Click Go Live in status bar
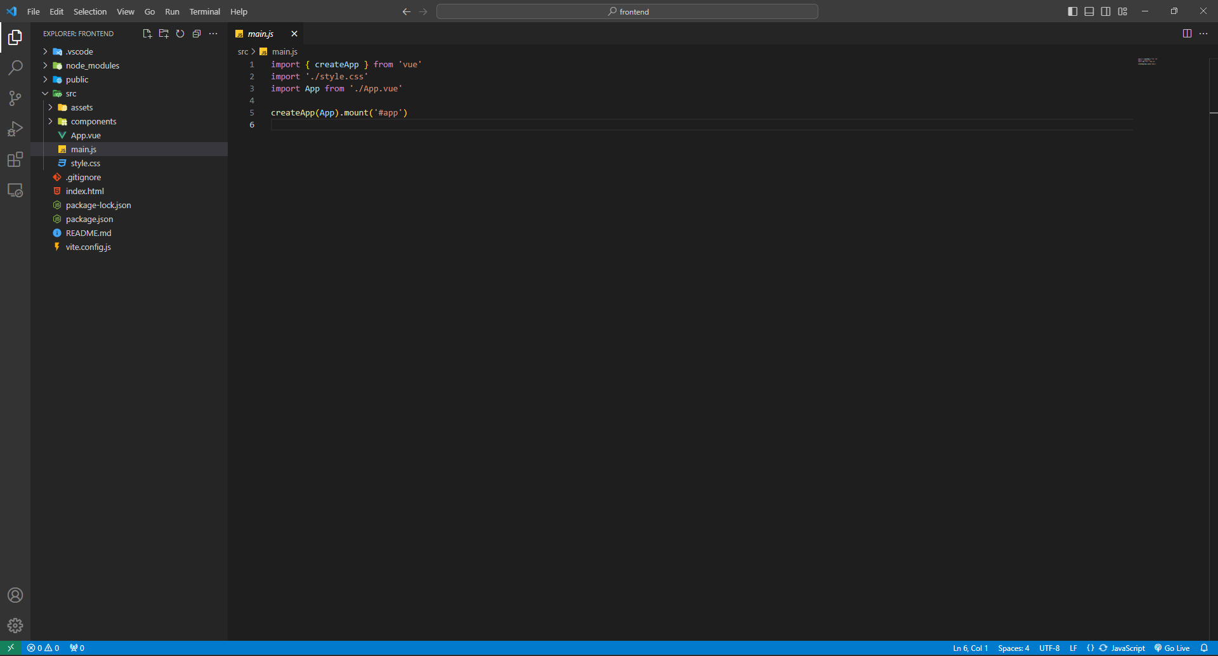This screenshot has width=1218, height=656. pyautogui.click(x=1172, y=648)
